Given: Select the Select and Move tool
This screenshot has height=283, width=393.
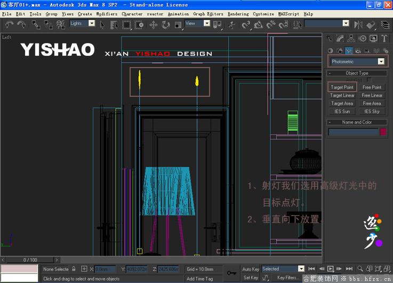Looking at the screenshot, I should pos(154,25).
